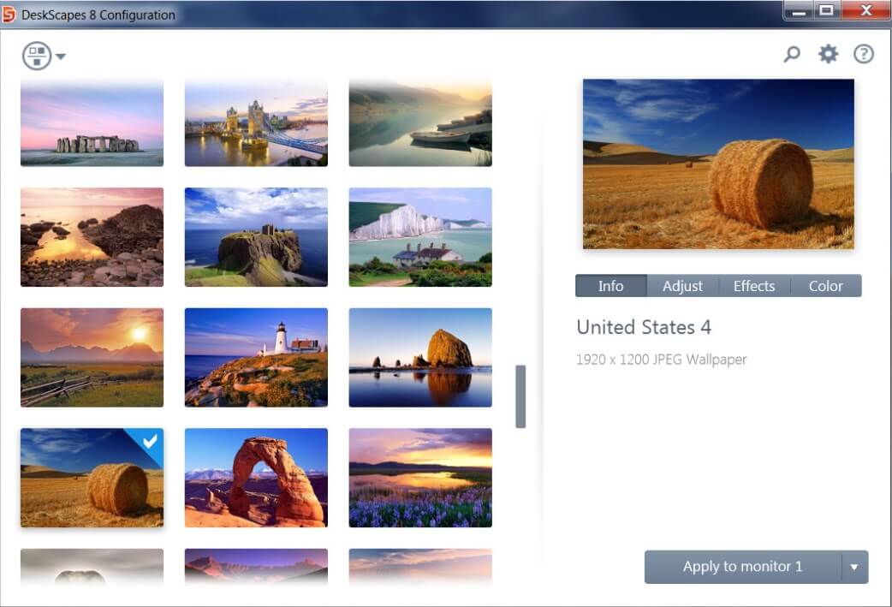Click the wallpaper list scrollbar handle
892x607 pixels.
click(520, 396)
